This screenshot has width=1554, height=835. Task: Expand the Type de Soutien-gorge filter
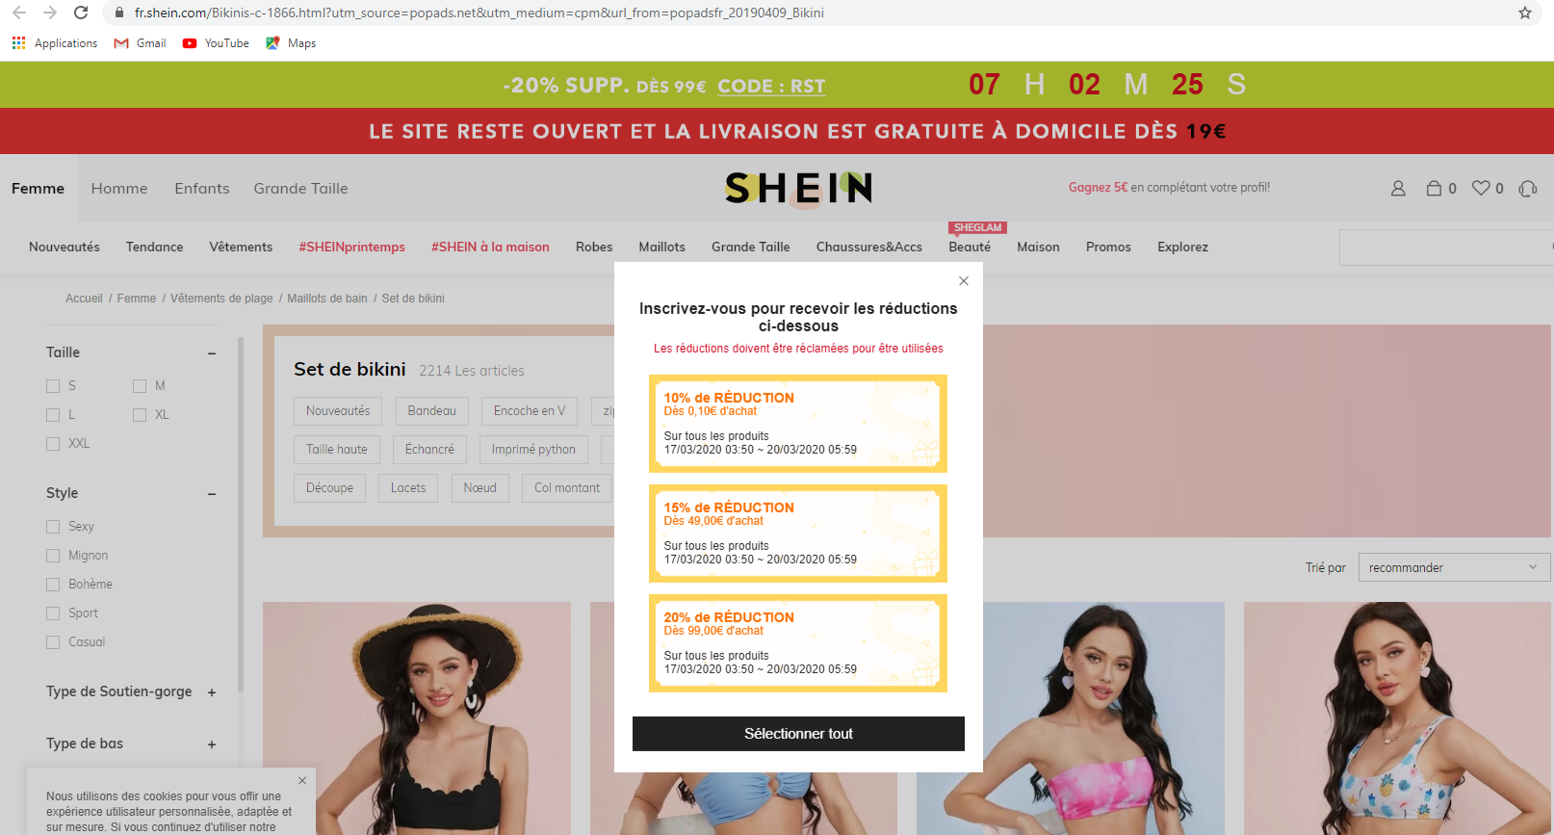pos(212,692)
